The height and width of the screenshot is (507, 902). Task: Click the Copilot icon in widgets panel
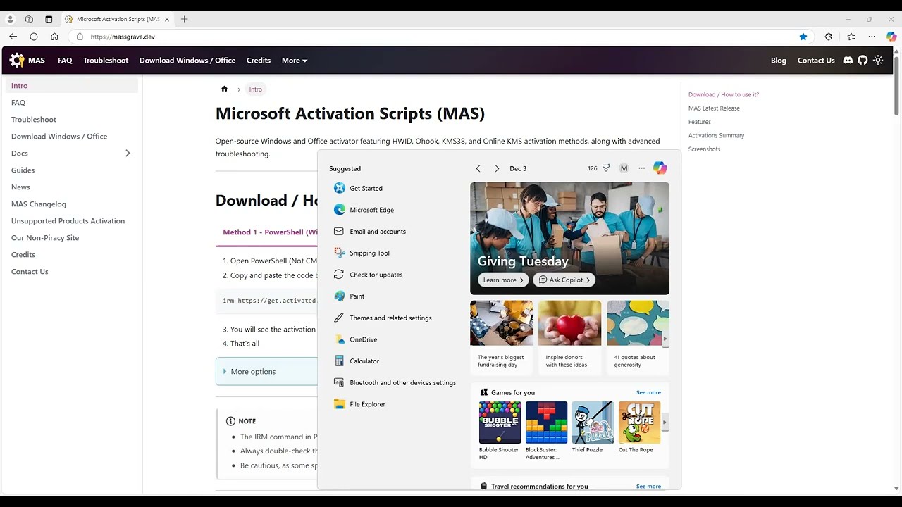tap(660, 168)
